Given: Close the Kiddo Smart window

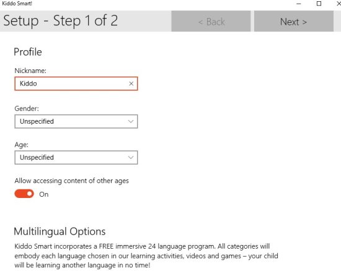Looking at the screenshot, I should 339,4.
